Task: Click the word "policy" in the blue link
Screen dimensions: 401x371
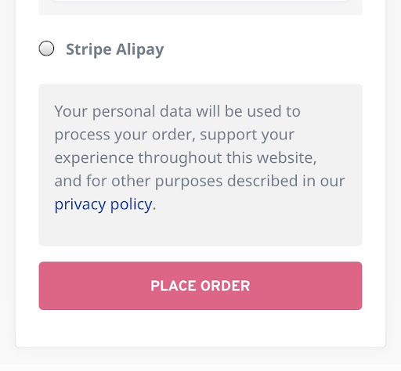Action: [x=132, y=204]
